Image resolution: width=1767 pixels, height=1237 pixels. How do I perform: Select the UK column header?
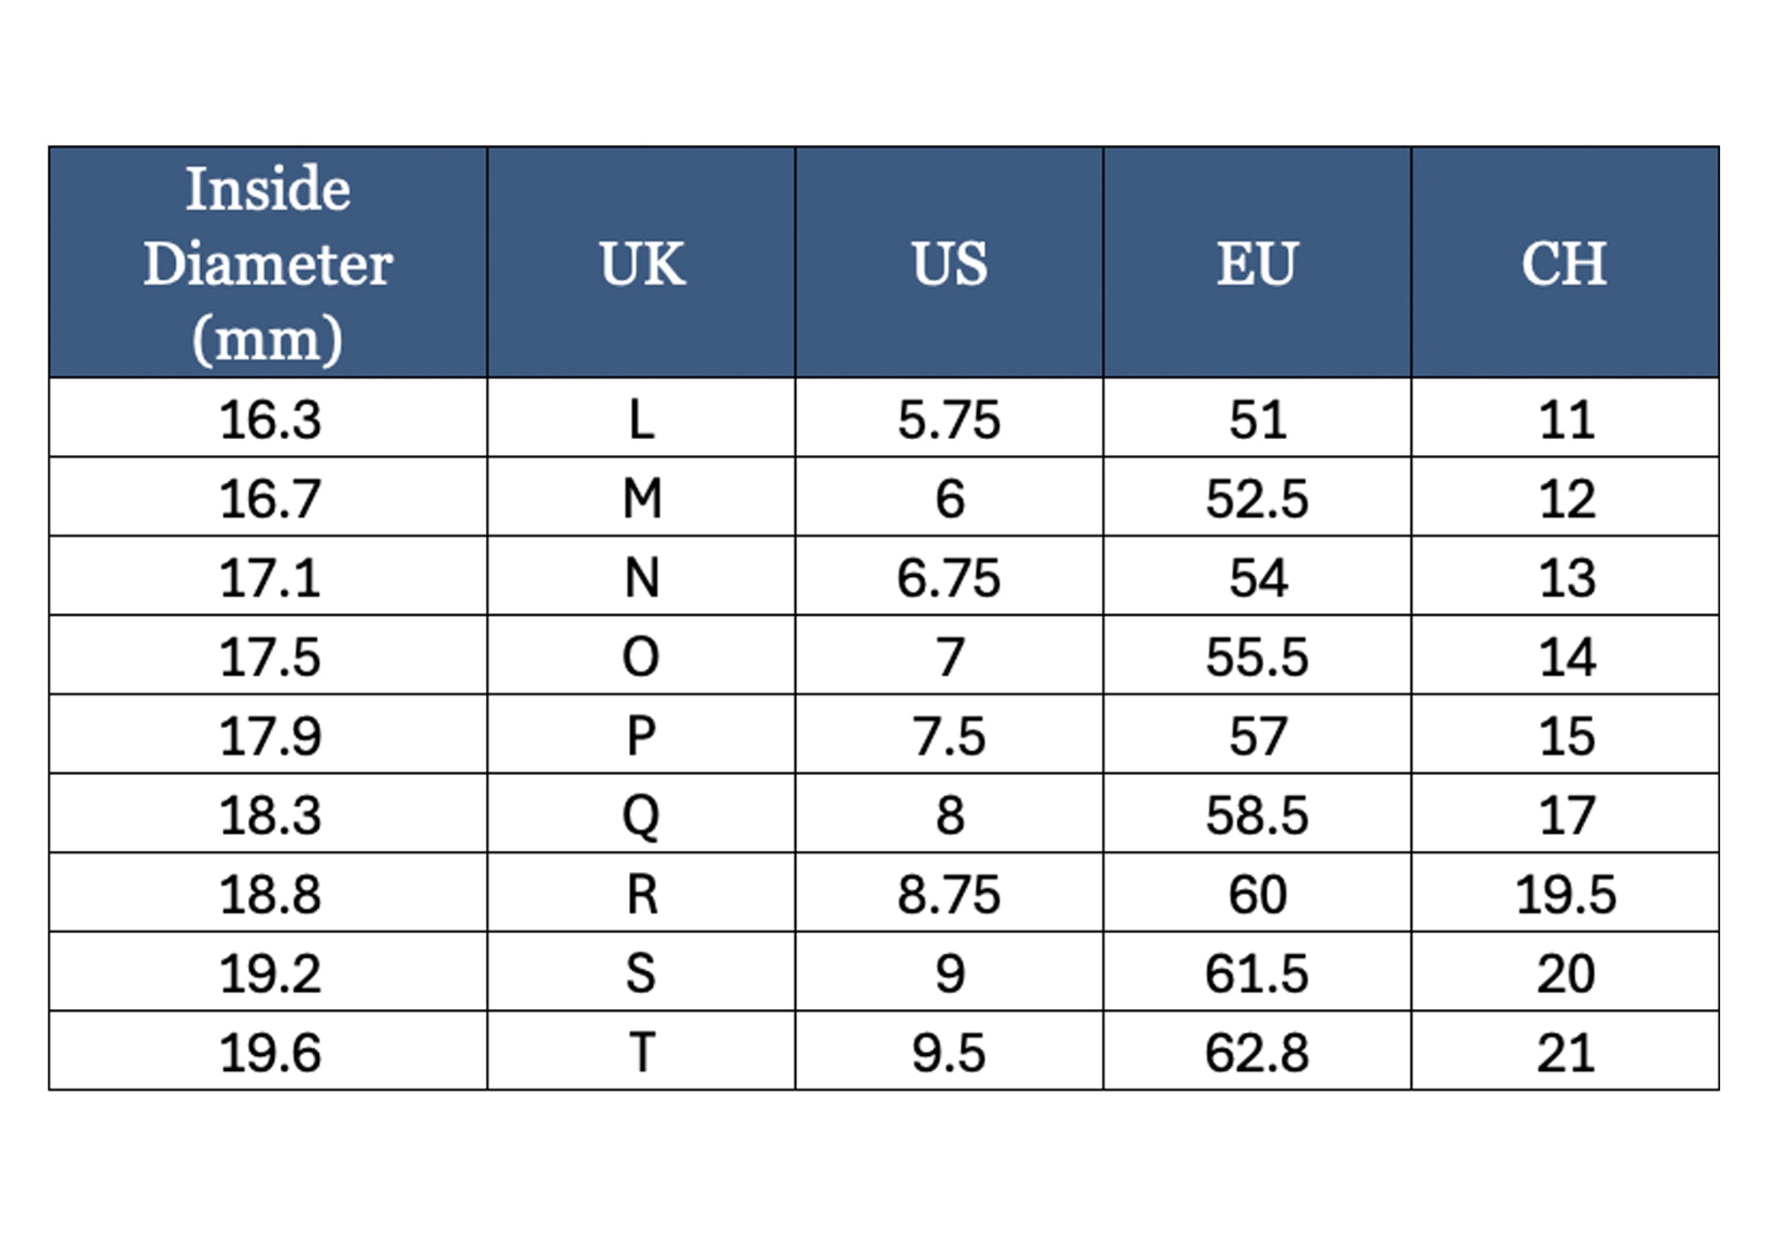point(641,263)
